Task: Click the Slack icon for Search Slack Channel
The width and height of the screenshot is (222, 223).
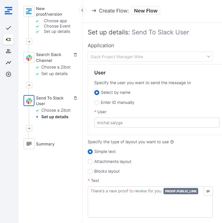Action: 29,58
